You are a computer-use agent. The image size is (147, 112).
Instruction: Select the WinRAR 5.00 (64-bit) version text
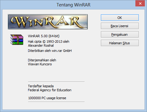pos(44,36)
